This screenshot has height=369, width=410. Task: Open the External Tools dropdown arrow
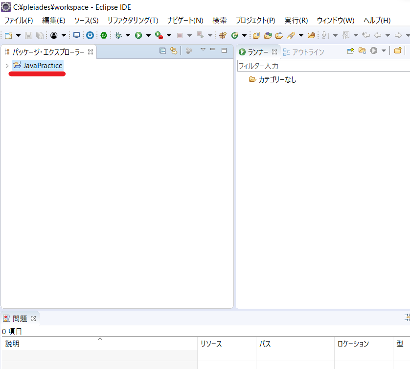pyautogui.click(x=169, y=35)
